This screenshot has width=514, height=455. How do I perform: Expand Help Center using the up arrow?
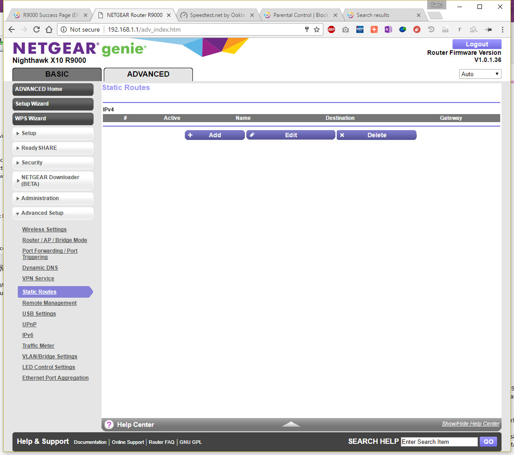pos(291,424)
